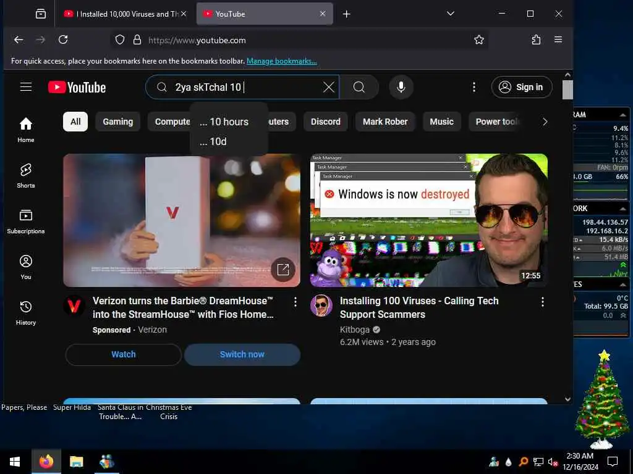The width and height of the screenshot is (633, 474).
Task: Open the You section in sidebar
Action: [26, 267]
